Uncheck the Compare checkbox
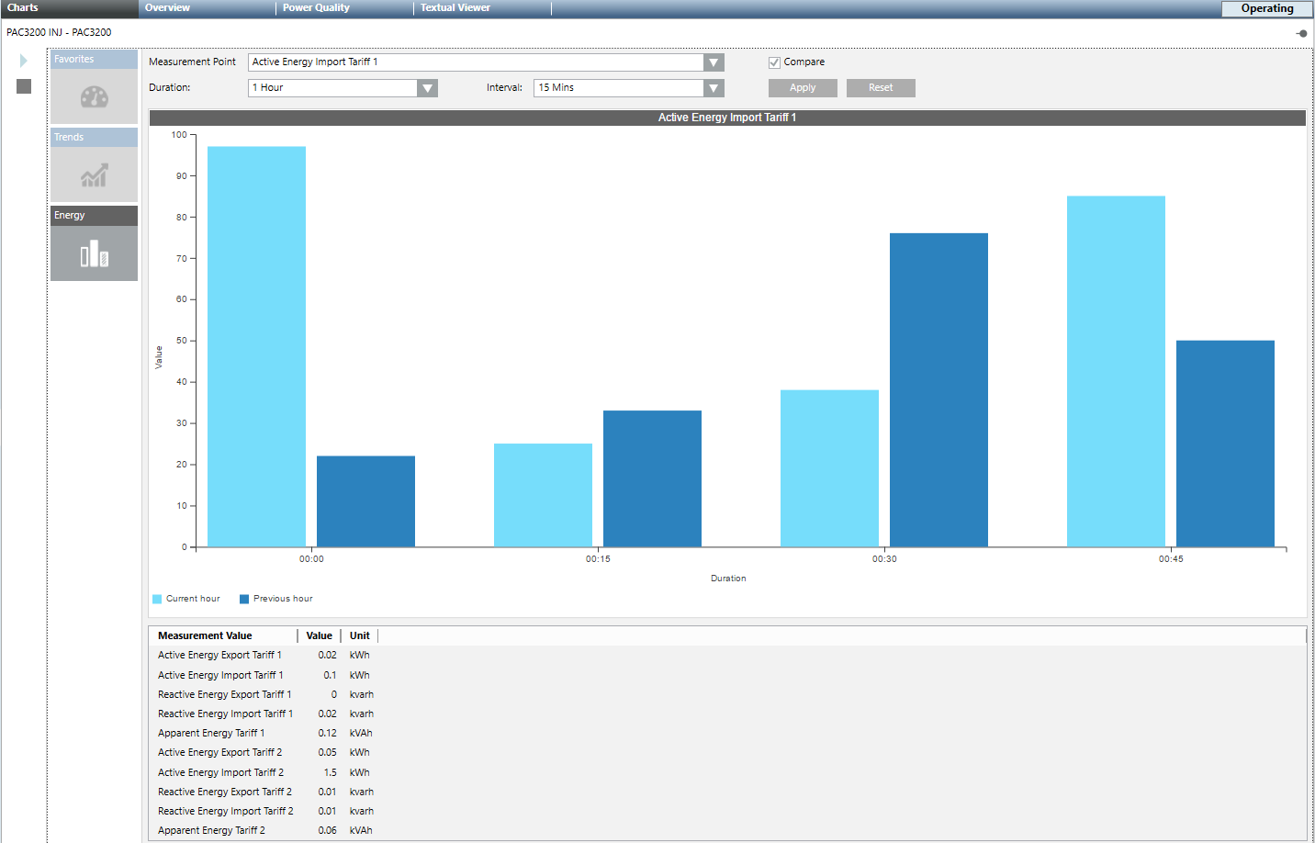1315x843 pixels. tap(774, 62)
